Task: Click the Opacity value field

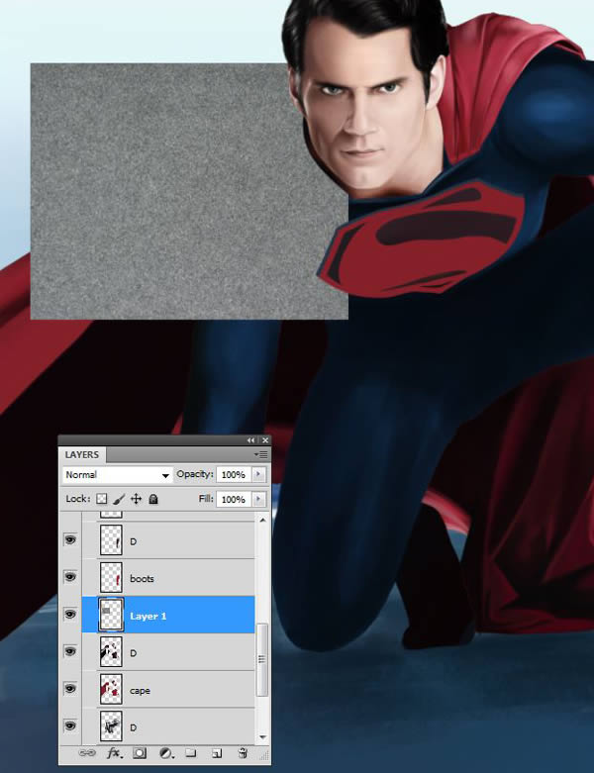Action: pos(234,475)
